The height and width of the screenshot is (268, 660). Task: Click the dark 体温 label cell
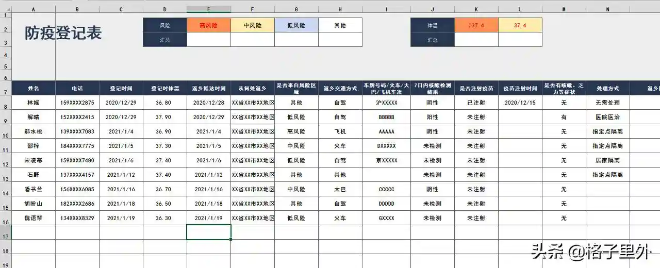pyautogui.click(x=433, y=25)
